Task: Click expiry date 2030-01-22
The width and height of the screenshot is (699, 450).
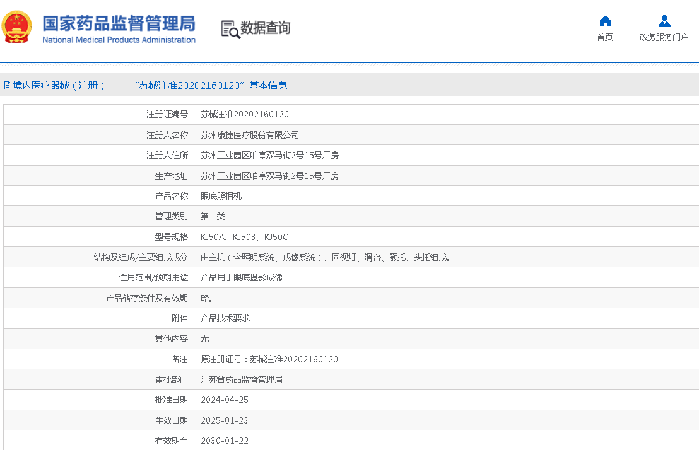Action: [225, 441]
